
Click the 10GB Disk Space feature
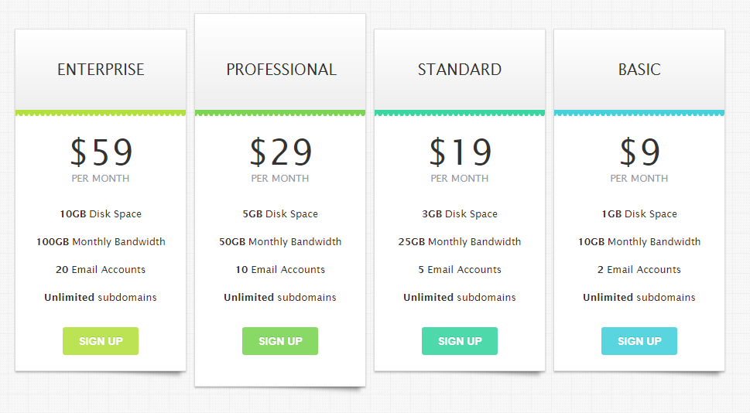click(101, 213)
